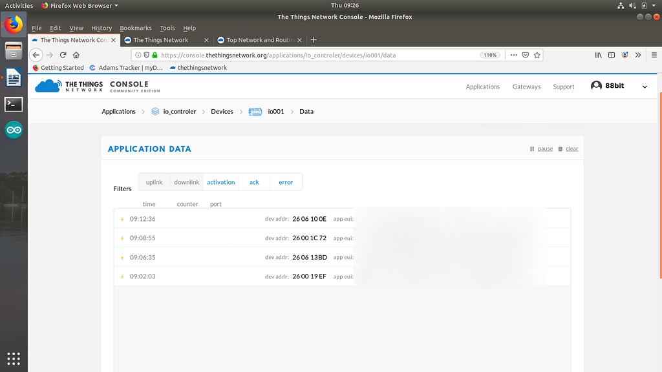Disable the activation filter
Image resolution: width=662 pixels, height=372 pixels.
click(x=220, y=181)
